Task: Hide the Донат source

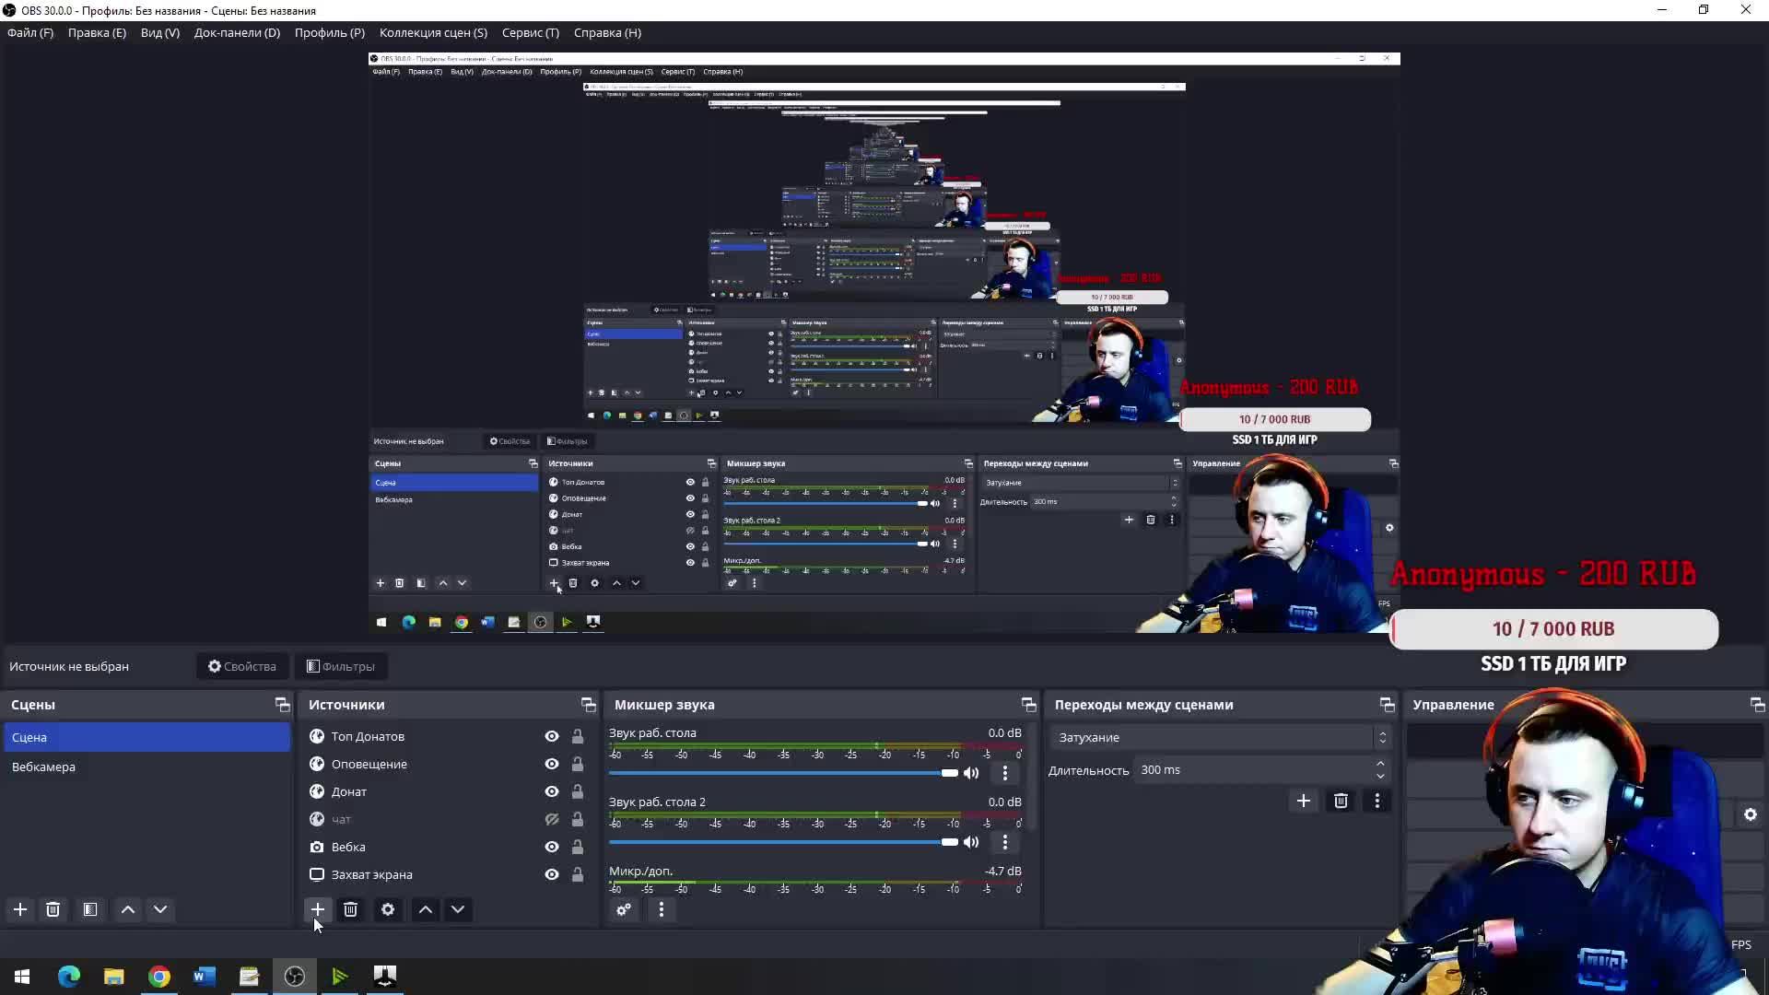Action: [x=552, y=791]
